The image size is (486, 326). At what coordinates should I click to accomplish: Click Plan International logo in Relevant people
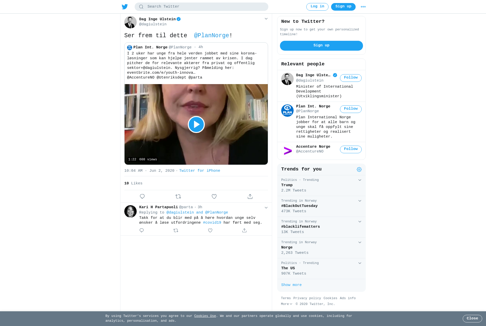click(x=287, y=110)
